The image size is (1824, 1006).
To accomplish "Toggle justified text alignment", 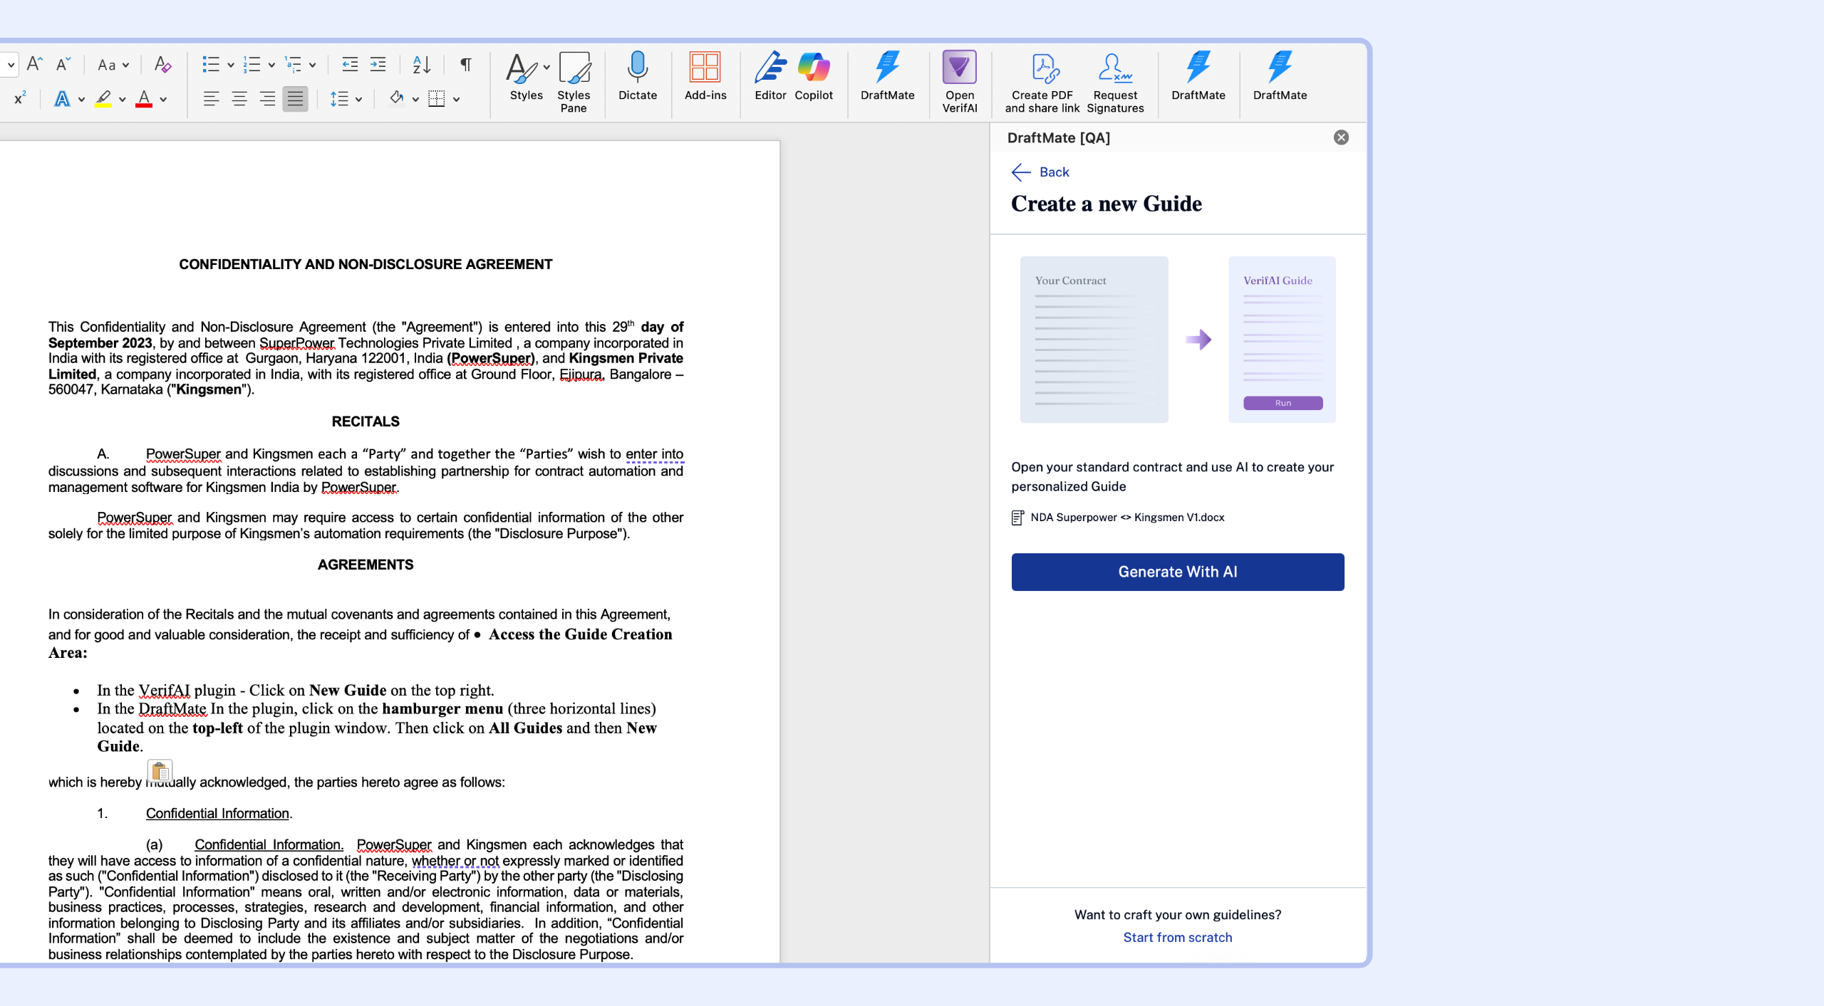I will 295,99.
